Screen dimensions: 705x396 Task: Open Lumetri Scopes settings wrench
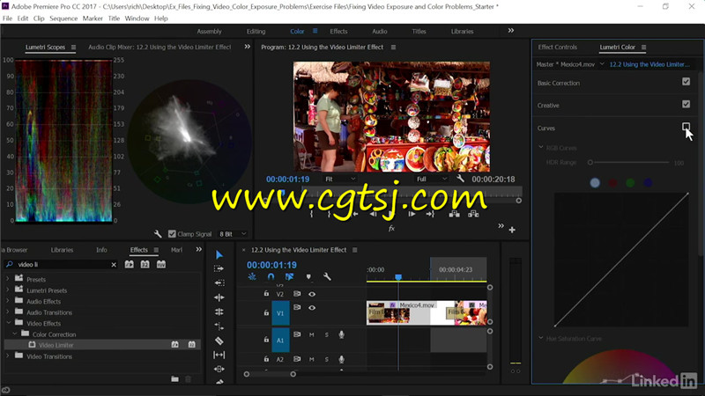158,234
